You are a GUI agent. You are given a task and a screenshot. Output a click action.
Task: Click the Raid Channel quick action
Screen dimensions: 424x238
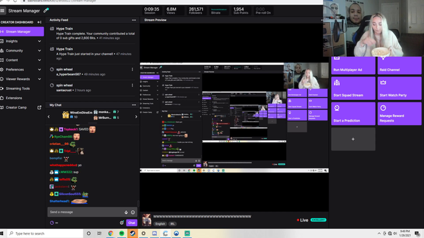click(x=399, y=65)
